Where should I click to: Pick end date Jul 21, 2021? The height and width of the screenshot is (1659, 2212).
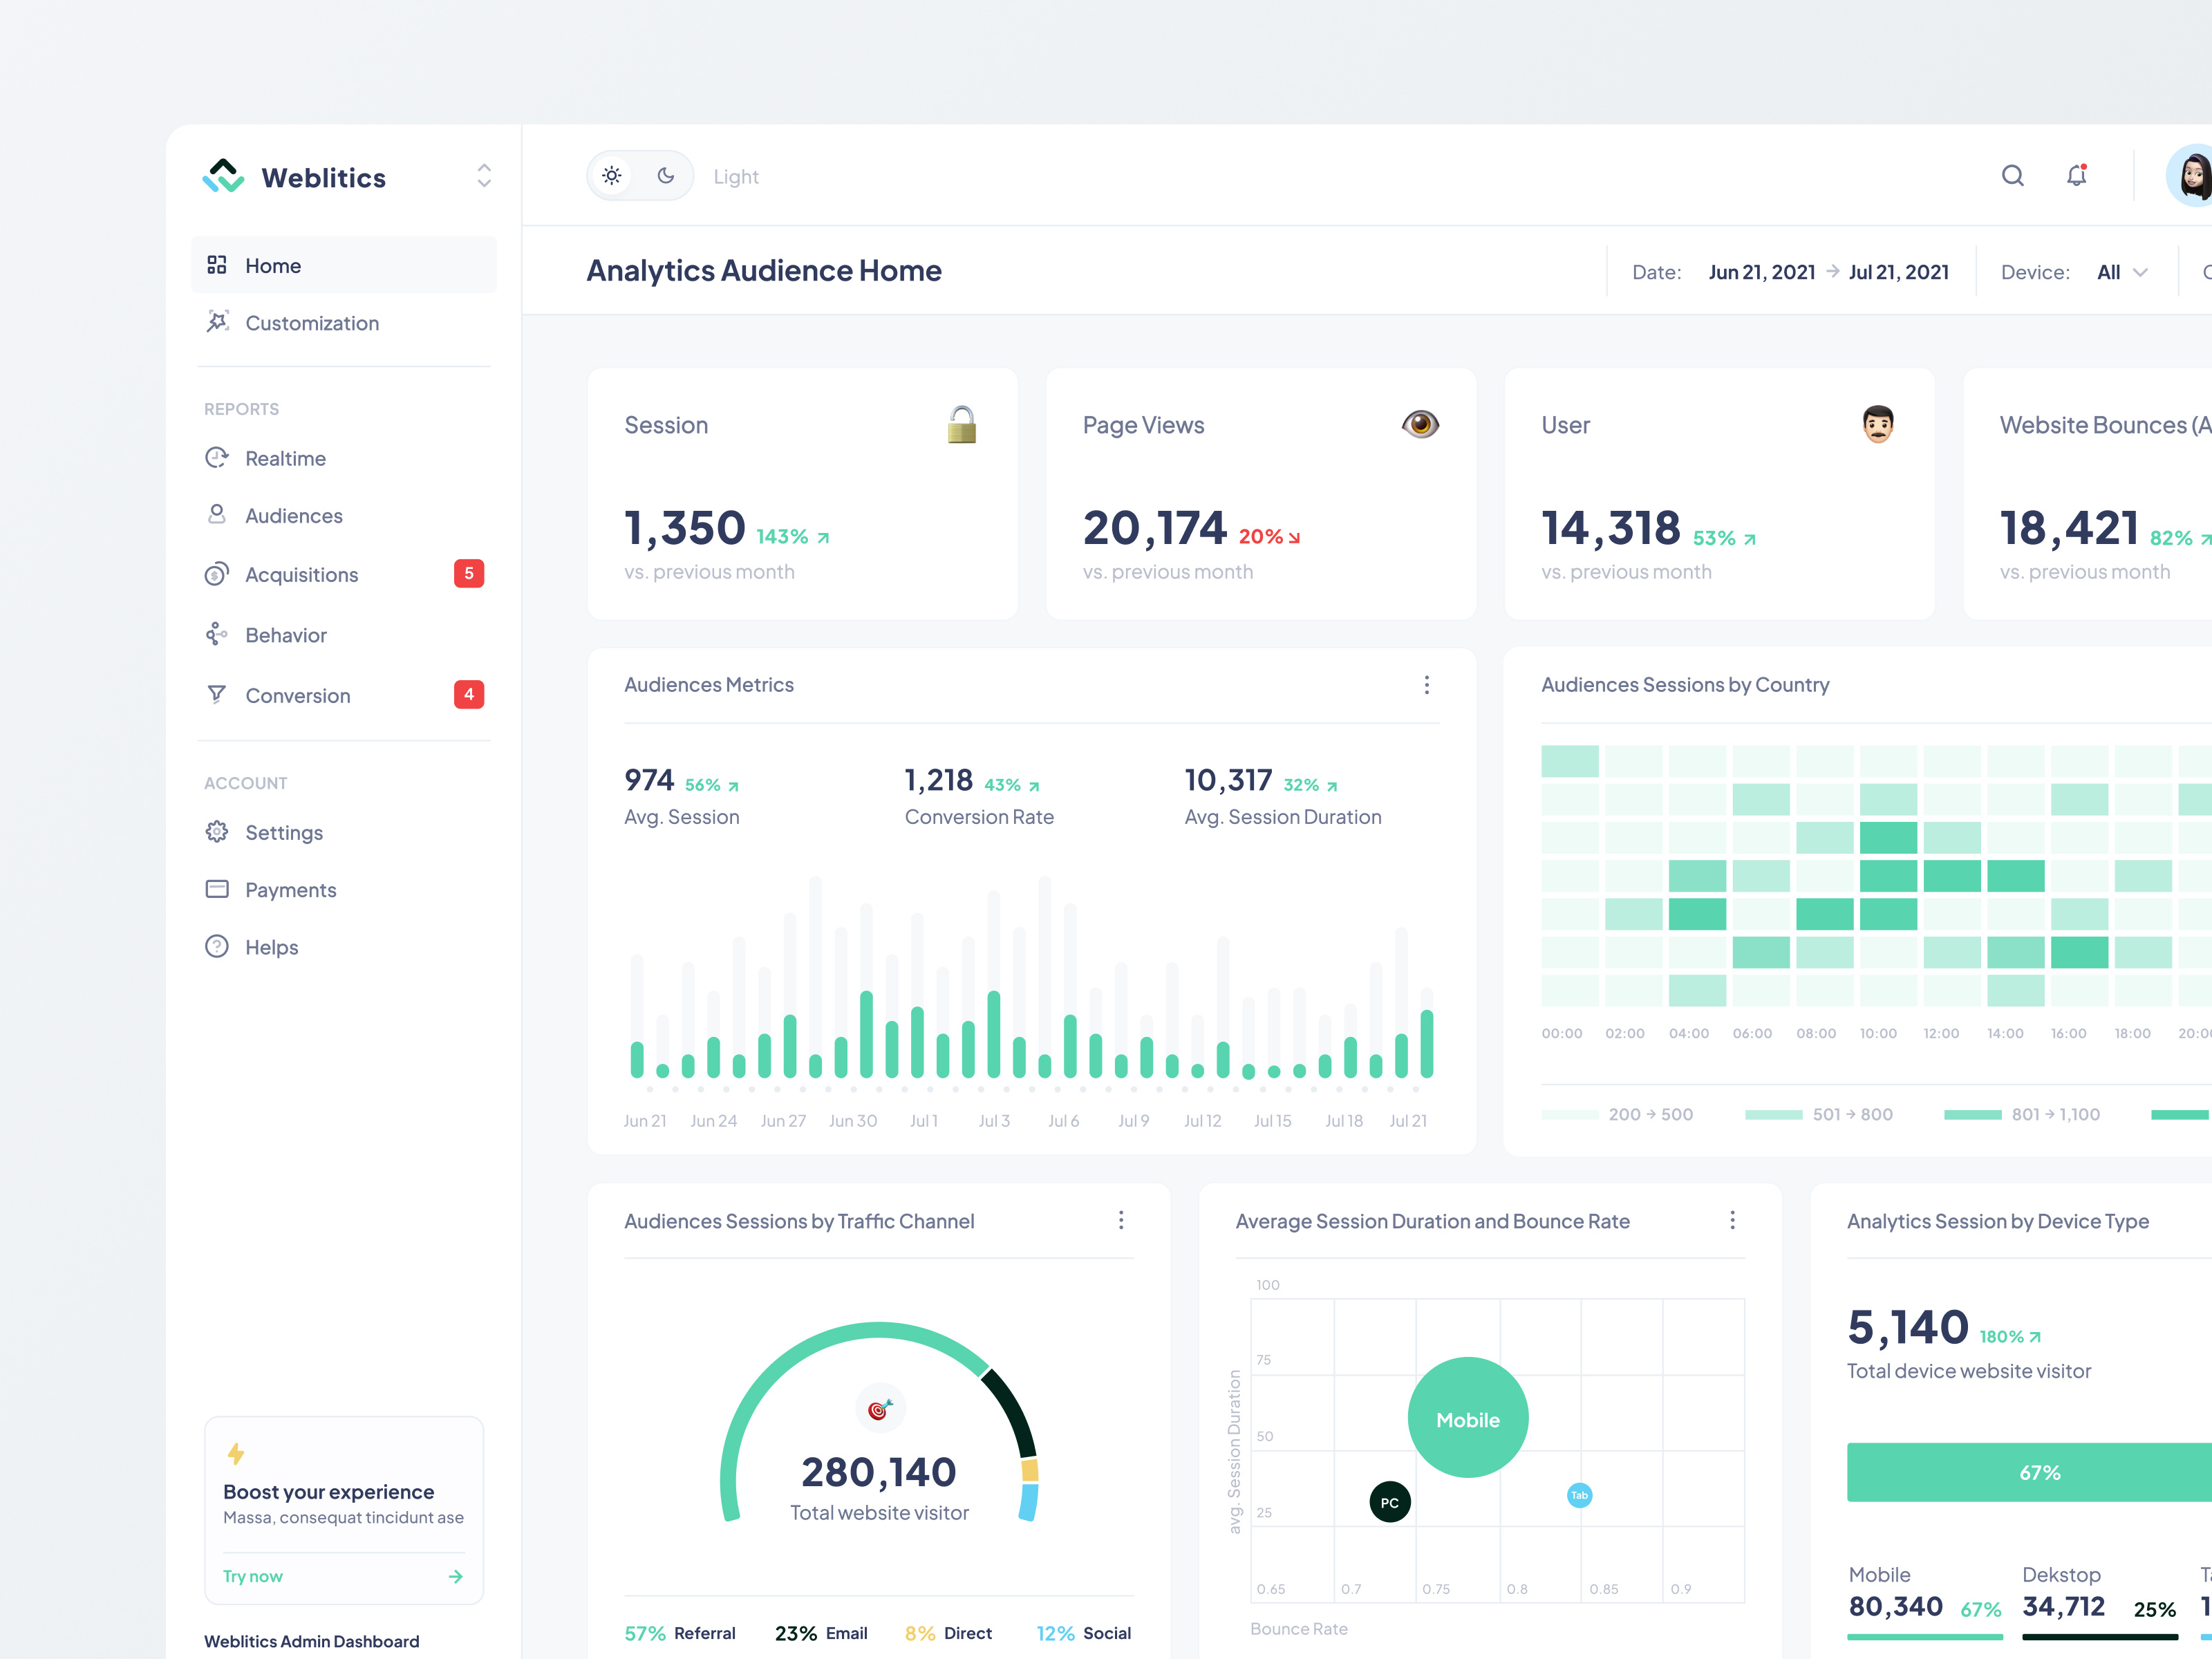point(1899,272)
